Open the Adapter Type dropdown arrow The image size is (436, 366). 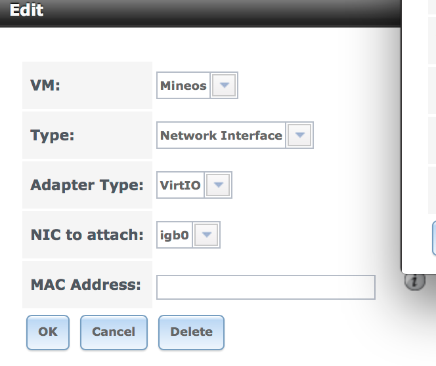218,185
